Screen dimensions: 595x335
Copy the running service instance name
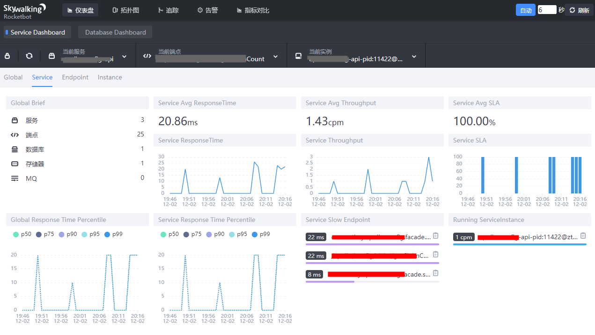point(583,236)
